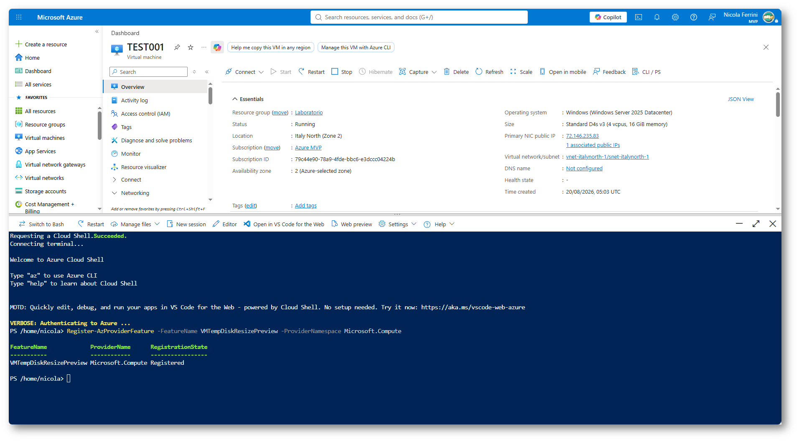
Task: Restart the virtual machine
Action: click(311, 72)
